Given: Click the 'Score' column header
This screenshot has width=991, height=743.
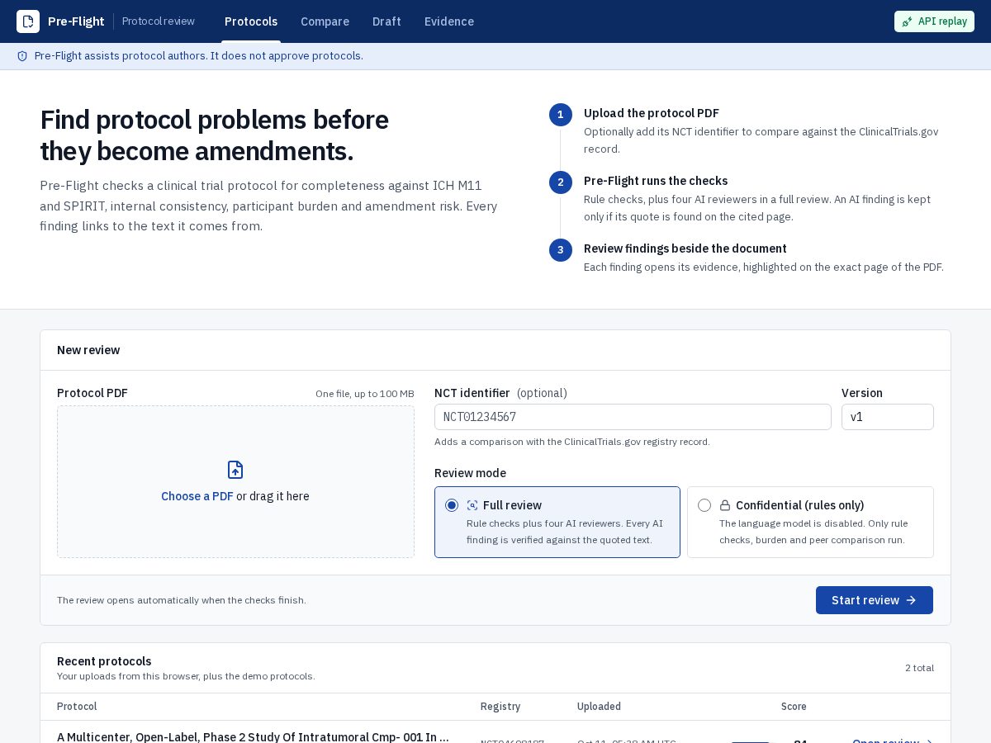Looking at the screenshot, I should (794, 707).
